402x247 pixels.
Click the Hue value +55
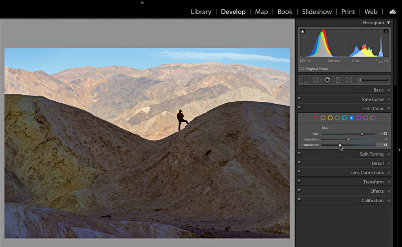384,134
